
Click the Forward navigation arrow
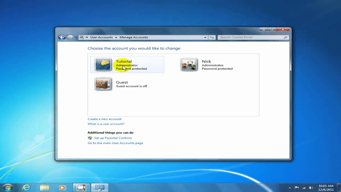[70, 37]
